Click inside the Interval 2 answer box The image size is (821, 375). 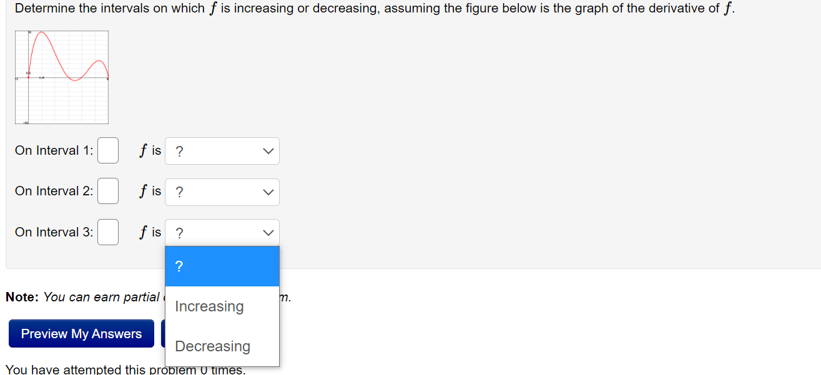coord(107,191)
